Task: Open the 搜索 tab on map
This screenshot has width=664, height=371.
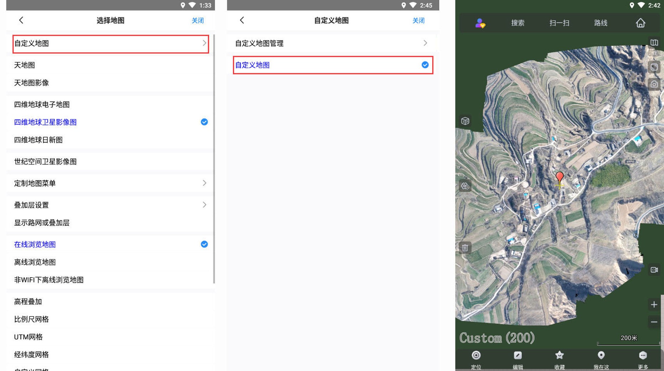Action: [517, 23]
